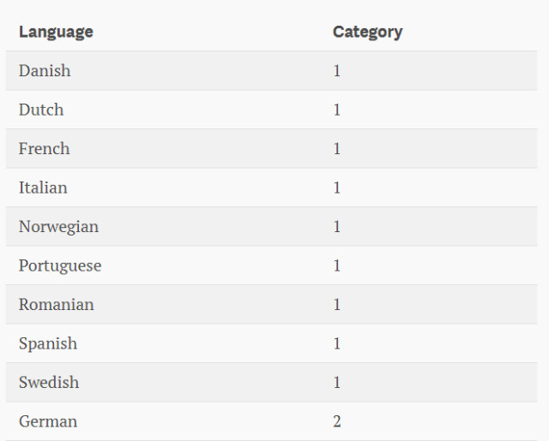Select the German language cell
Viewport: 549px width, 441px height.
tap(48, 421)
